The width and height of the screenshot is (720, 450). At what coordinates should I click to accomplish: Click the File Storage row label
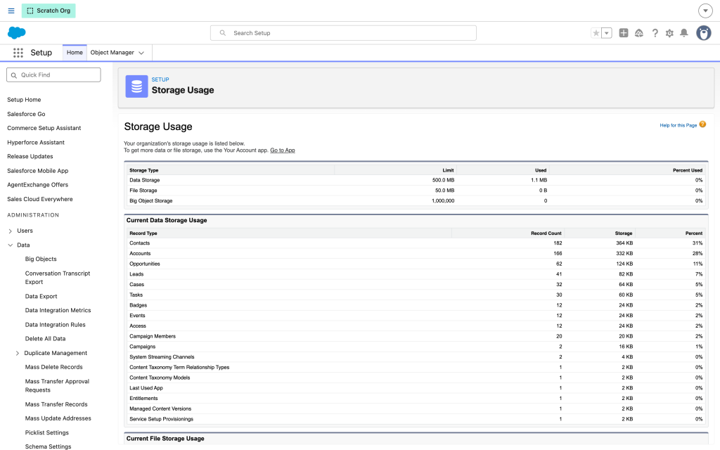coord(143,190)
